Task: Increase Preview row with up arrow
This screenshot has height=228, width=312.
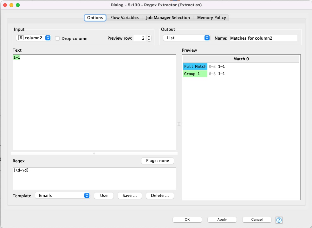Action: 149,36
